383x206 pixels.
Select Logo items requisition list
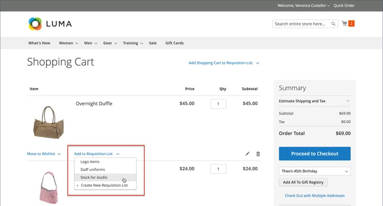point(105,162)
